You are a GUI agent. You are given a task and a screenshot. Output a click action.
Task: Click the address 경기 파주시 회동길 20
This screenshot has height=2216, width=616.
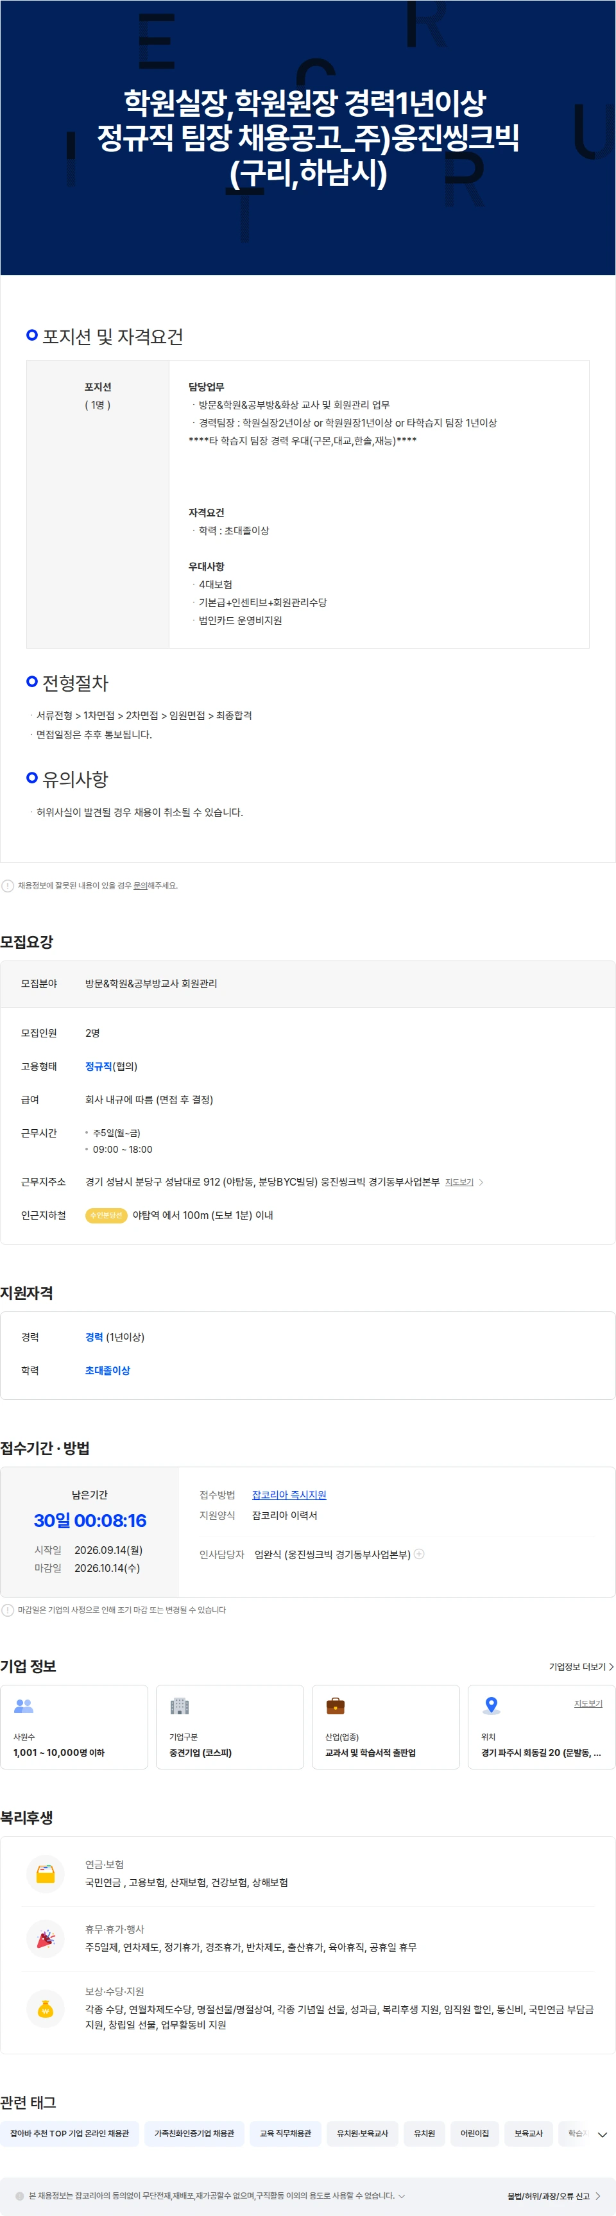(541, 1752)
